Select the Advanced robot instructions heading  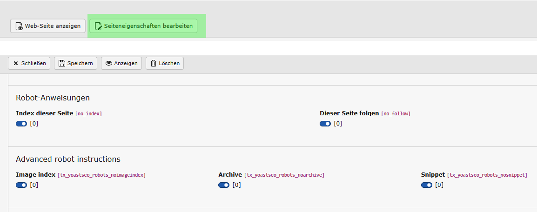[x=68, y=159]
